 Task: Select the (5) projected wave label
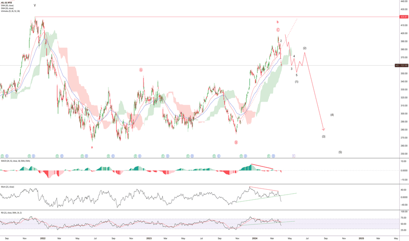tap(340, 152)
